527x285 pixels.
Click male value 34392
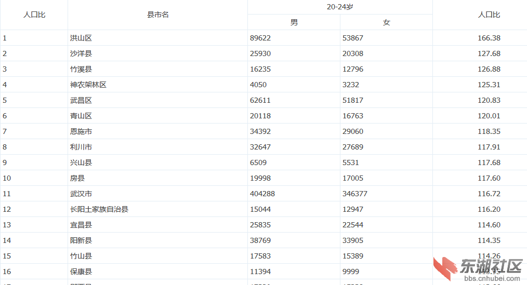[x=260, y=131]
